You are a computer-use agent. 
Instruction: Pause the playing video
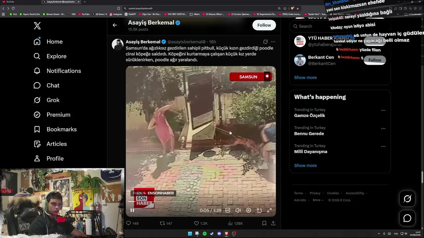(x=132, y=210)
